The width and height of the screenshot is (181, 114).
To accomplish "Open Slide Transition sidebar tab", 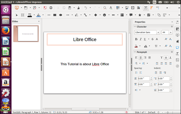I will click(x=177, y=35).
